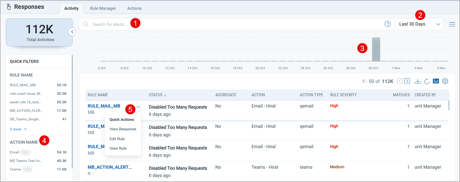Choose Edit Rule in quick actions menu
This screenshot has width=460, height=182.
click(x=117, y=139)
